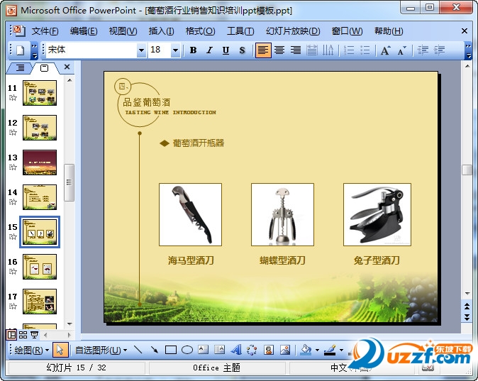The height and width of the screenshot is (381, 478).
Task: Select slide 11 thumbnail
Action: pyautogui.click(x=40, y=93)
